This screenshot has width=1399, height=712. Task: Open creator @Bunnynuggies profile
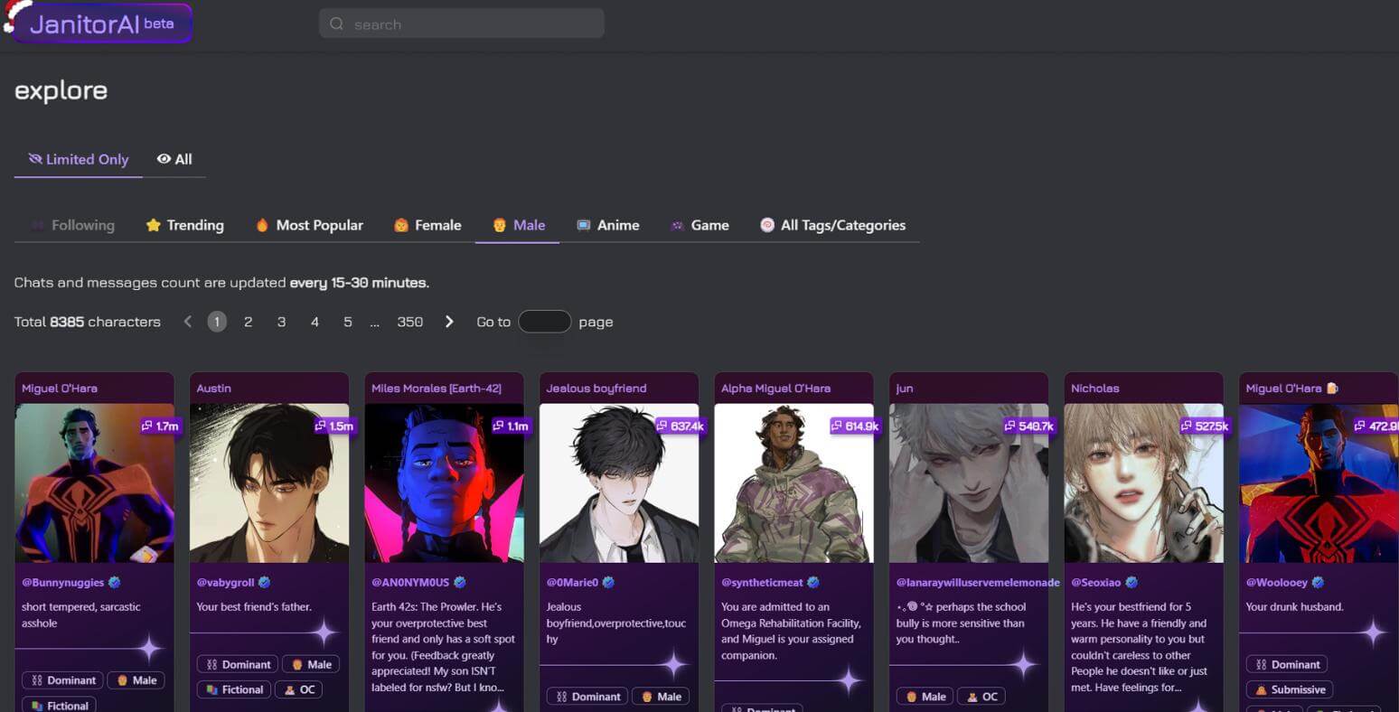point(63,583)
